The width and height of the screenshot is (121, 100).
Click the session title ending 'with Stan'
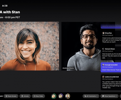(10, 12)
